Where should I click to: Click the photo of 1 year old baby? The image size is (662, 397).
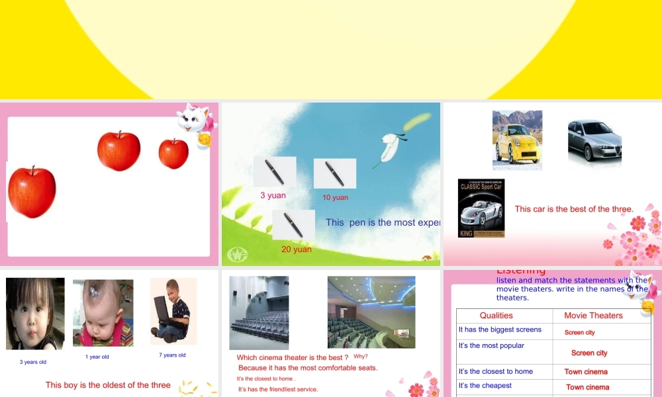click(103, 312)
